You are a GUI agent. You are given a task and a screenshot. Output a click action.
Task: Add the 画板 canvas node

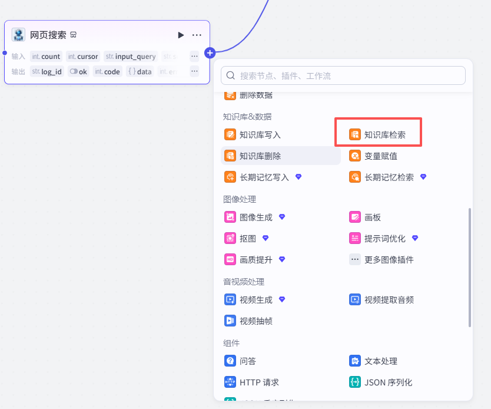372,217
